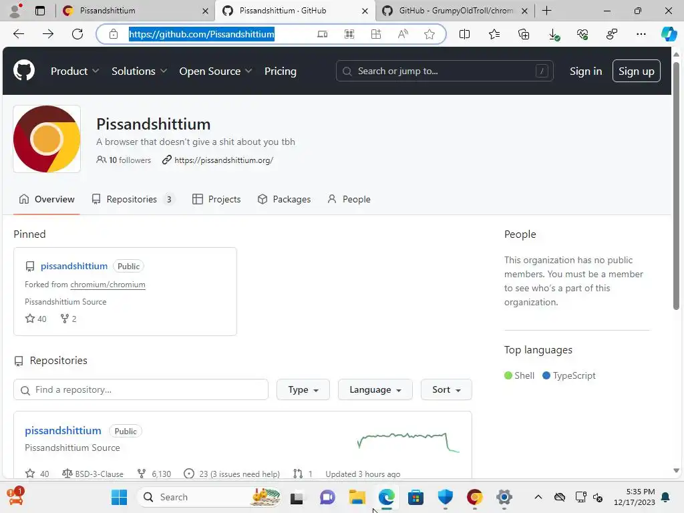Click the GitHub Octocat logo
The image size is (684, 513).
pos(24,71)
